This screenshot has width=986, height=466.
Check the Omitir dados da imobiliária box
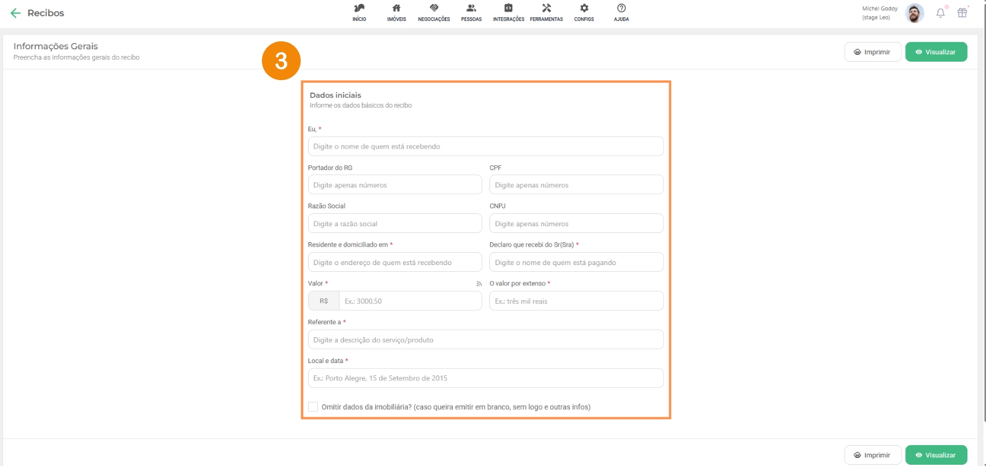[313, 407]
